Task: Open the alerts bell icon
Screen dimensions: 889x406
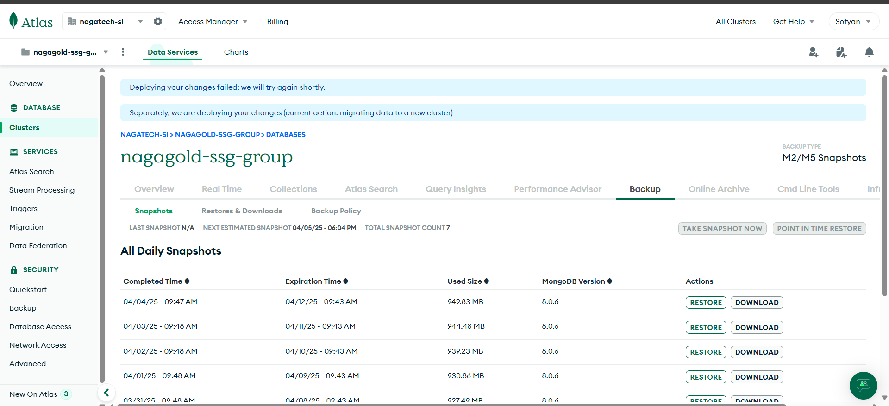Action: pyautogui.click(x=869, y=52)
